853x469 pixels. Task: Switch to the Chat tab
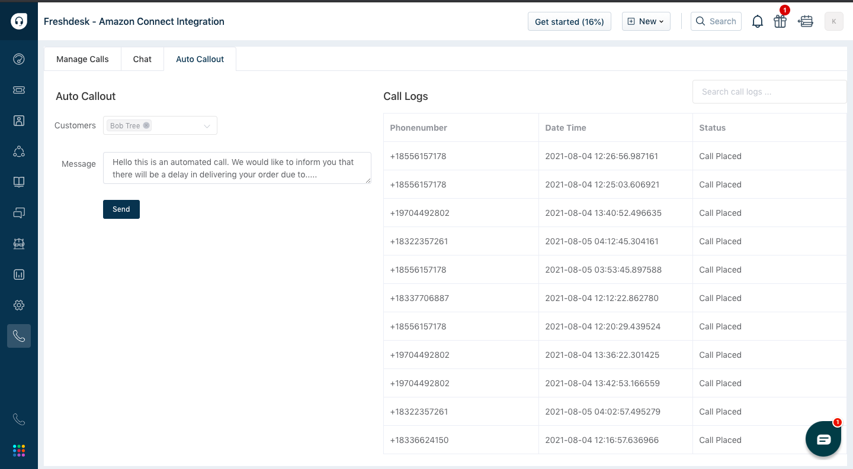coord(142,59)
